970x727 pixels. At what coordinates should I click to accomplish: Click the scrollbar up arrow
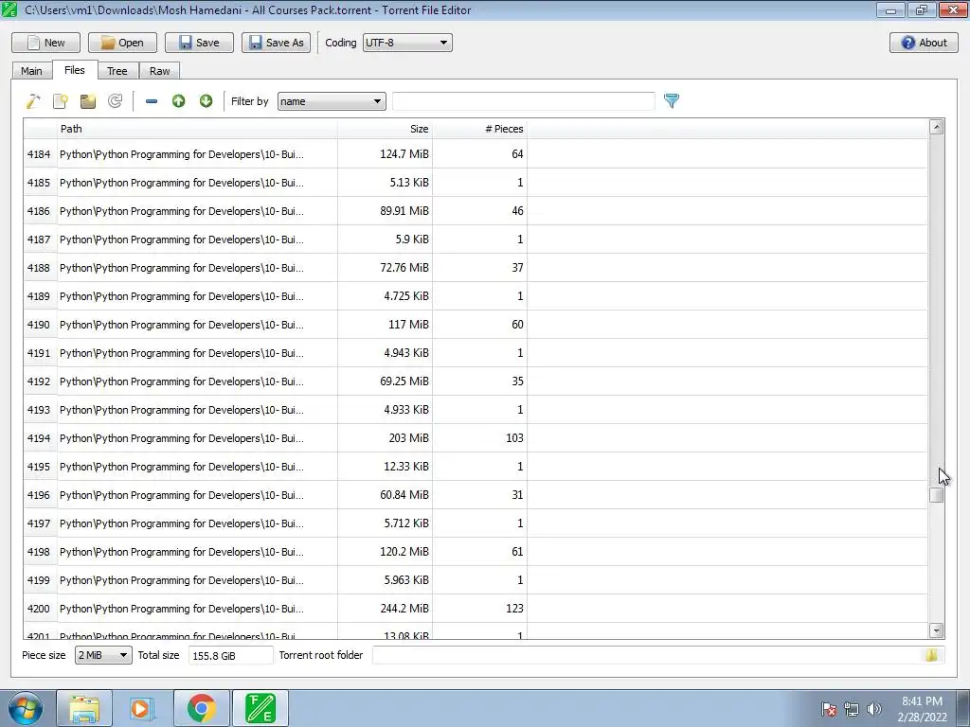937,127
